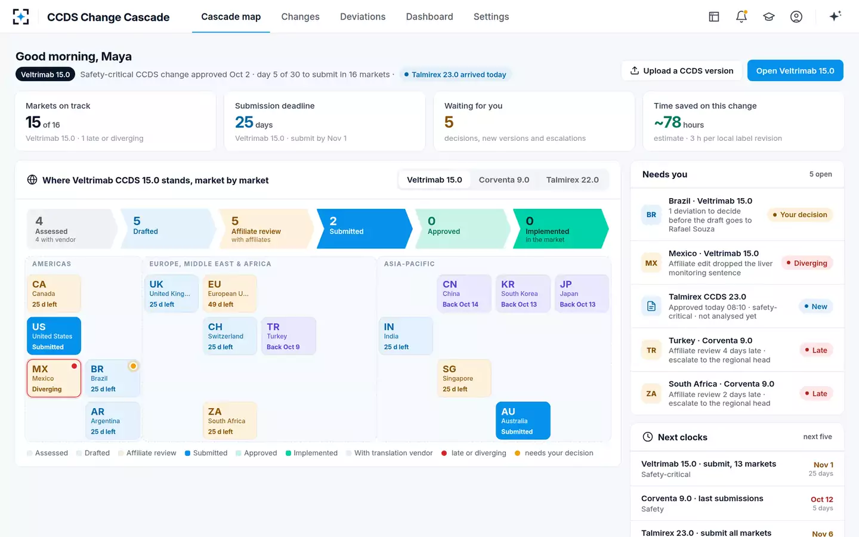Click the CCDS Change Cascade logo icon
This screenshot has width=859, height=537.
(x=21, y=17)
